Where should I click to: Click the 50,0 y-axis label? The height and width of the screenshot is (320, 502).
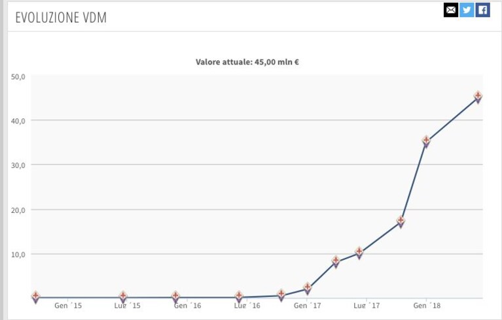(18, 77)
